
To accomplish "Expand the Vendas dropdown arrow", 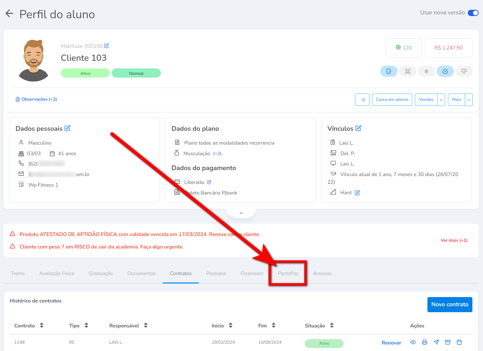I will [x=441, y=100].
